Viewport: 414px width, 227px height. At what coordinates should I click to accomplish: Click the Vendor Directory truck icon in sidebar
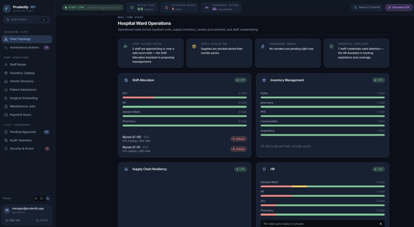(6, 81)
